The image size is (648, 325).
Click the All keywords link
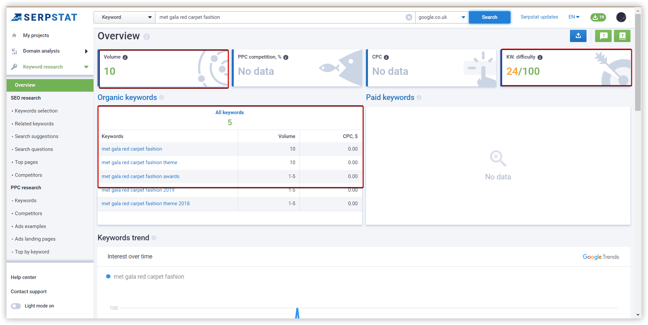point(229,113)
